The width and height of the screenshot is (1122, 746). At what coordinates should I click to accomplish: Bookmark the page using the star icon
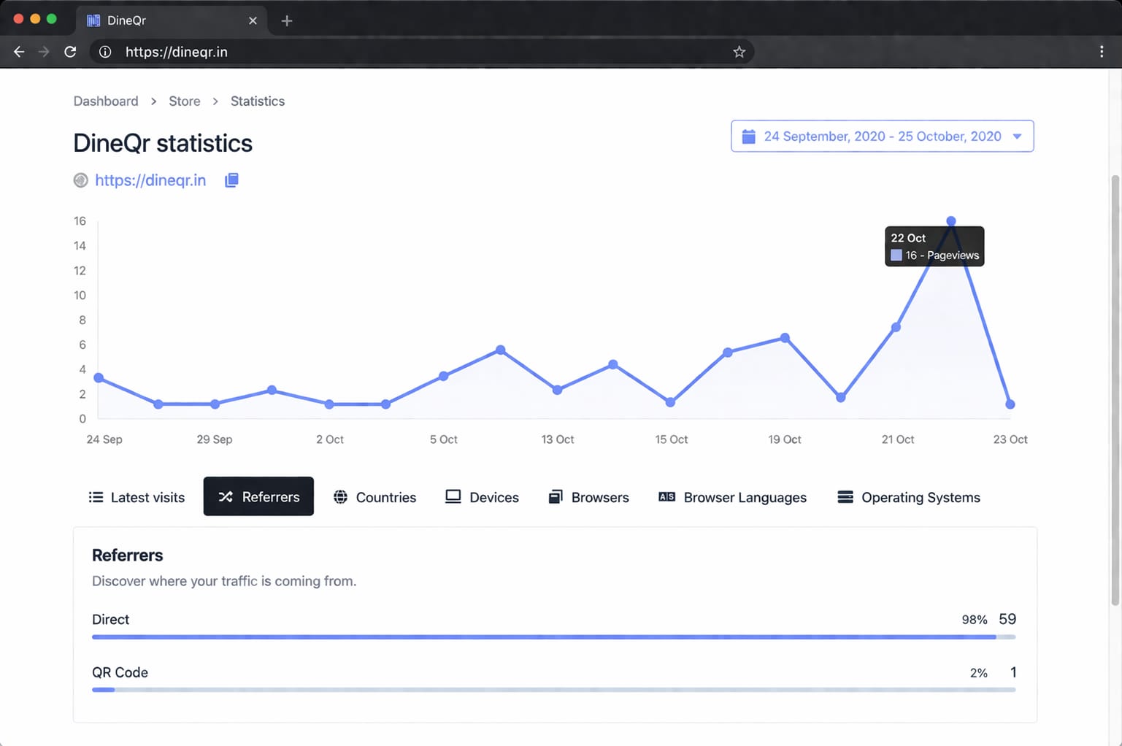739,51
